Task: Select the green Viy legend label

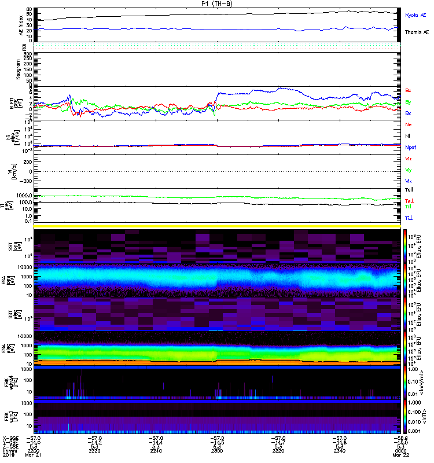Action: (409, 170)
